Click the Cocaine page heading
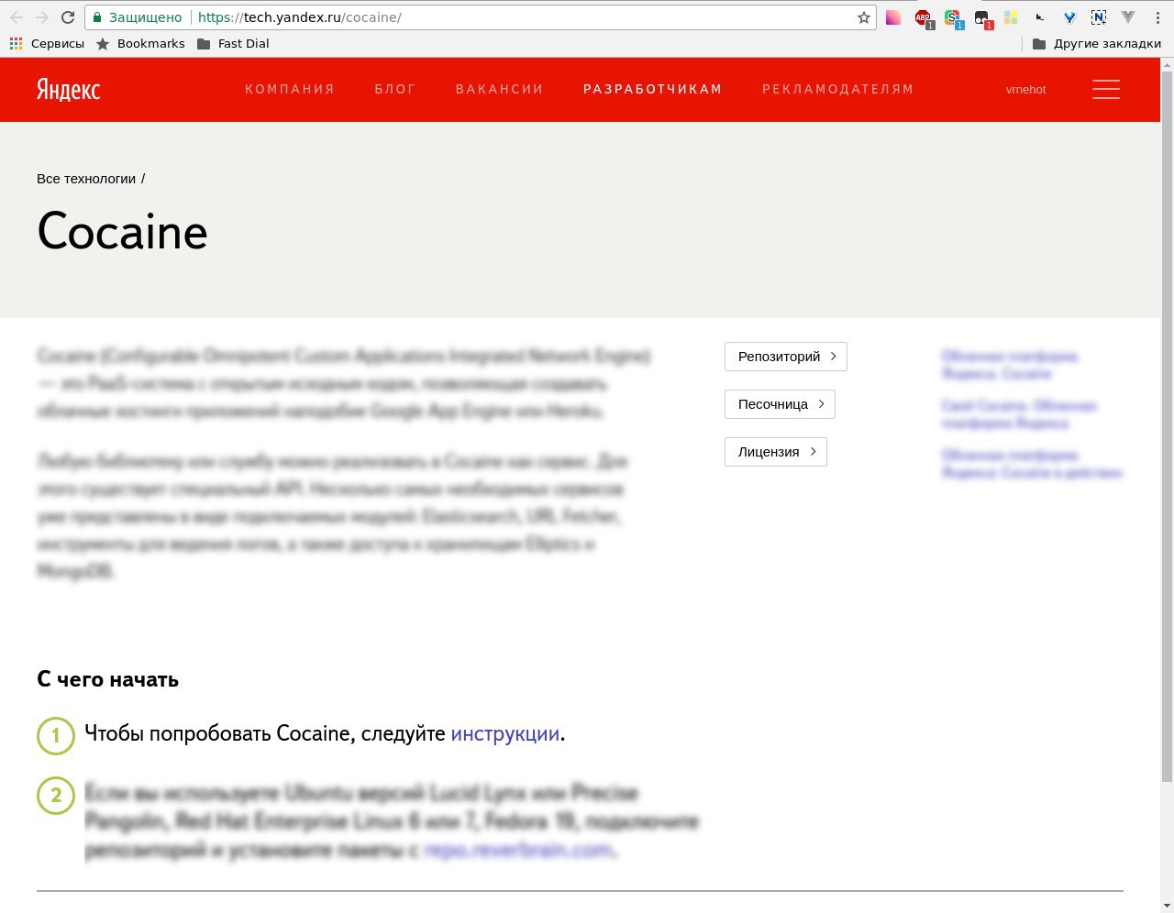 [123, 231]
